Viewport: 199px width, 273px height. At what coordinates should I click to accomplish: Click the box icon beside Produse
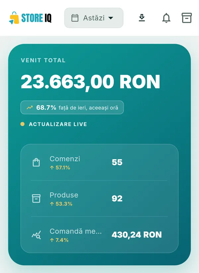(36, 198)
